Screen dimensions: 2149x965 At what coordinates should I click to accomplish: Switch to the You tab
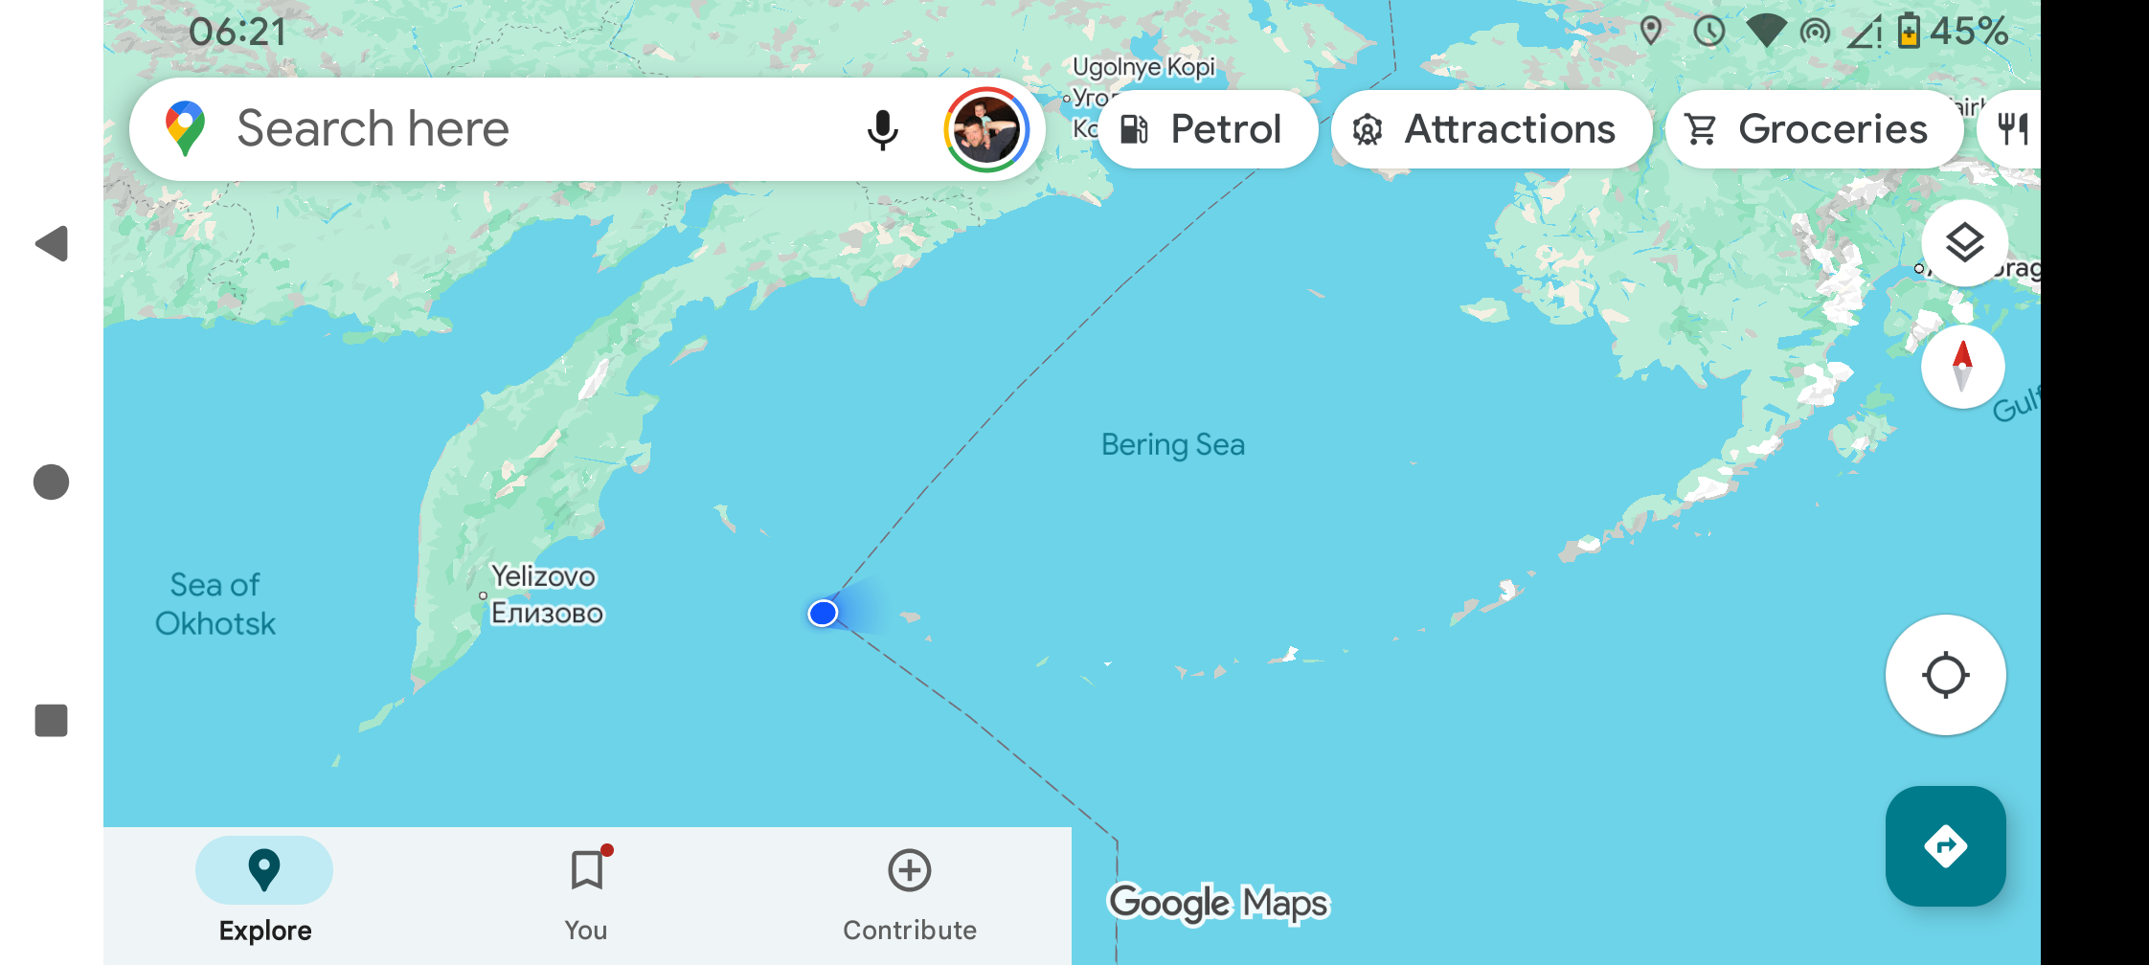(x=586, y=895)
